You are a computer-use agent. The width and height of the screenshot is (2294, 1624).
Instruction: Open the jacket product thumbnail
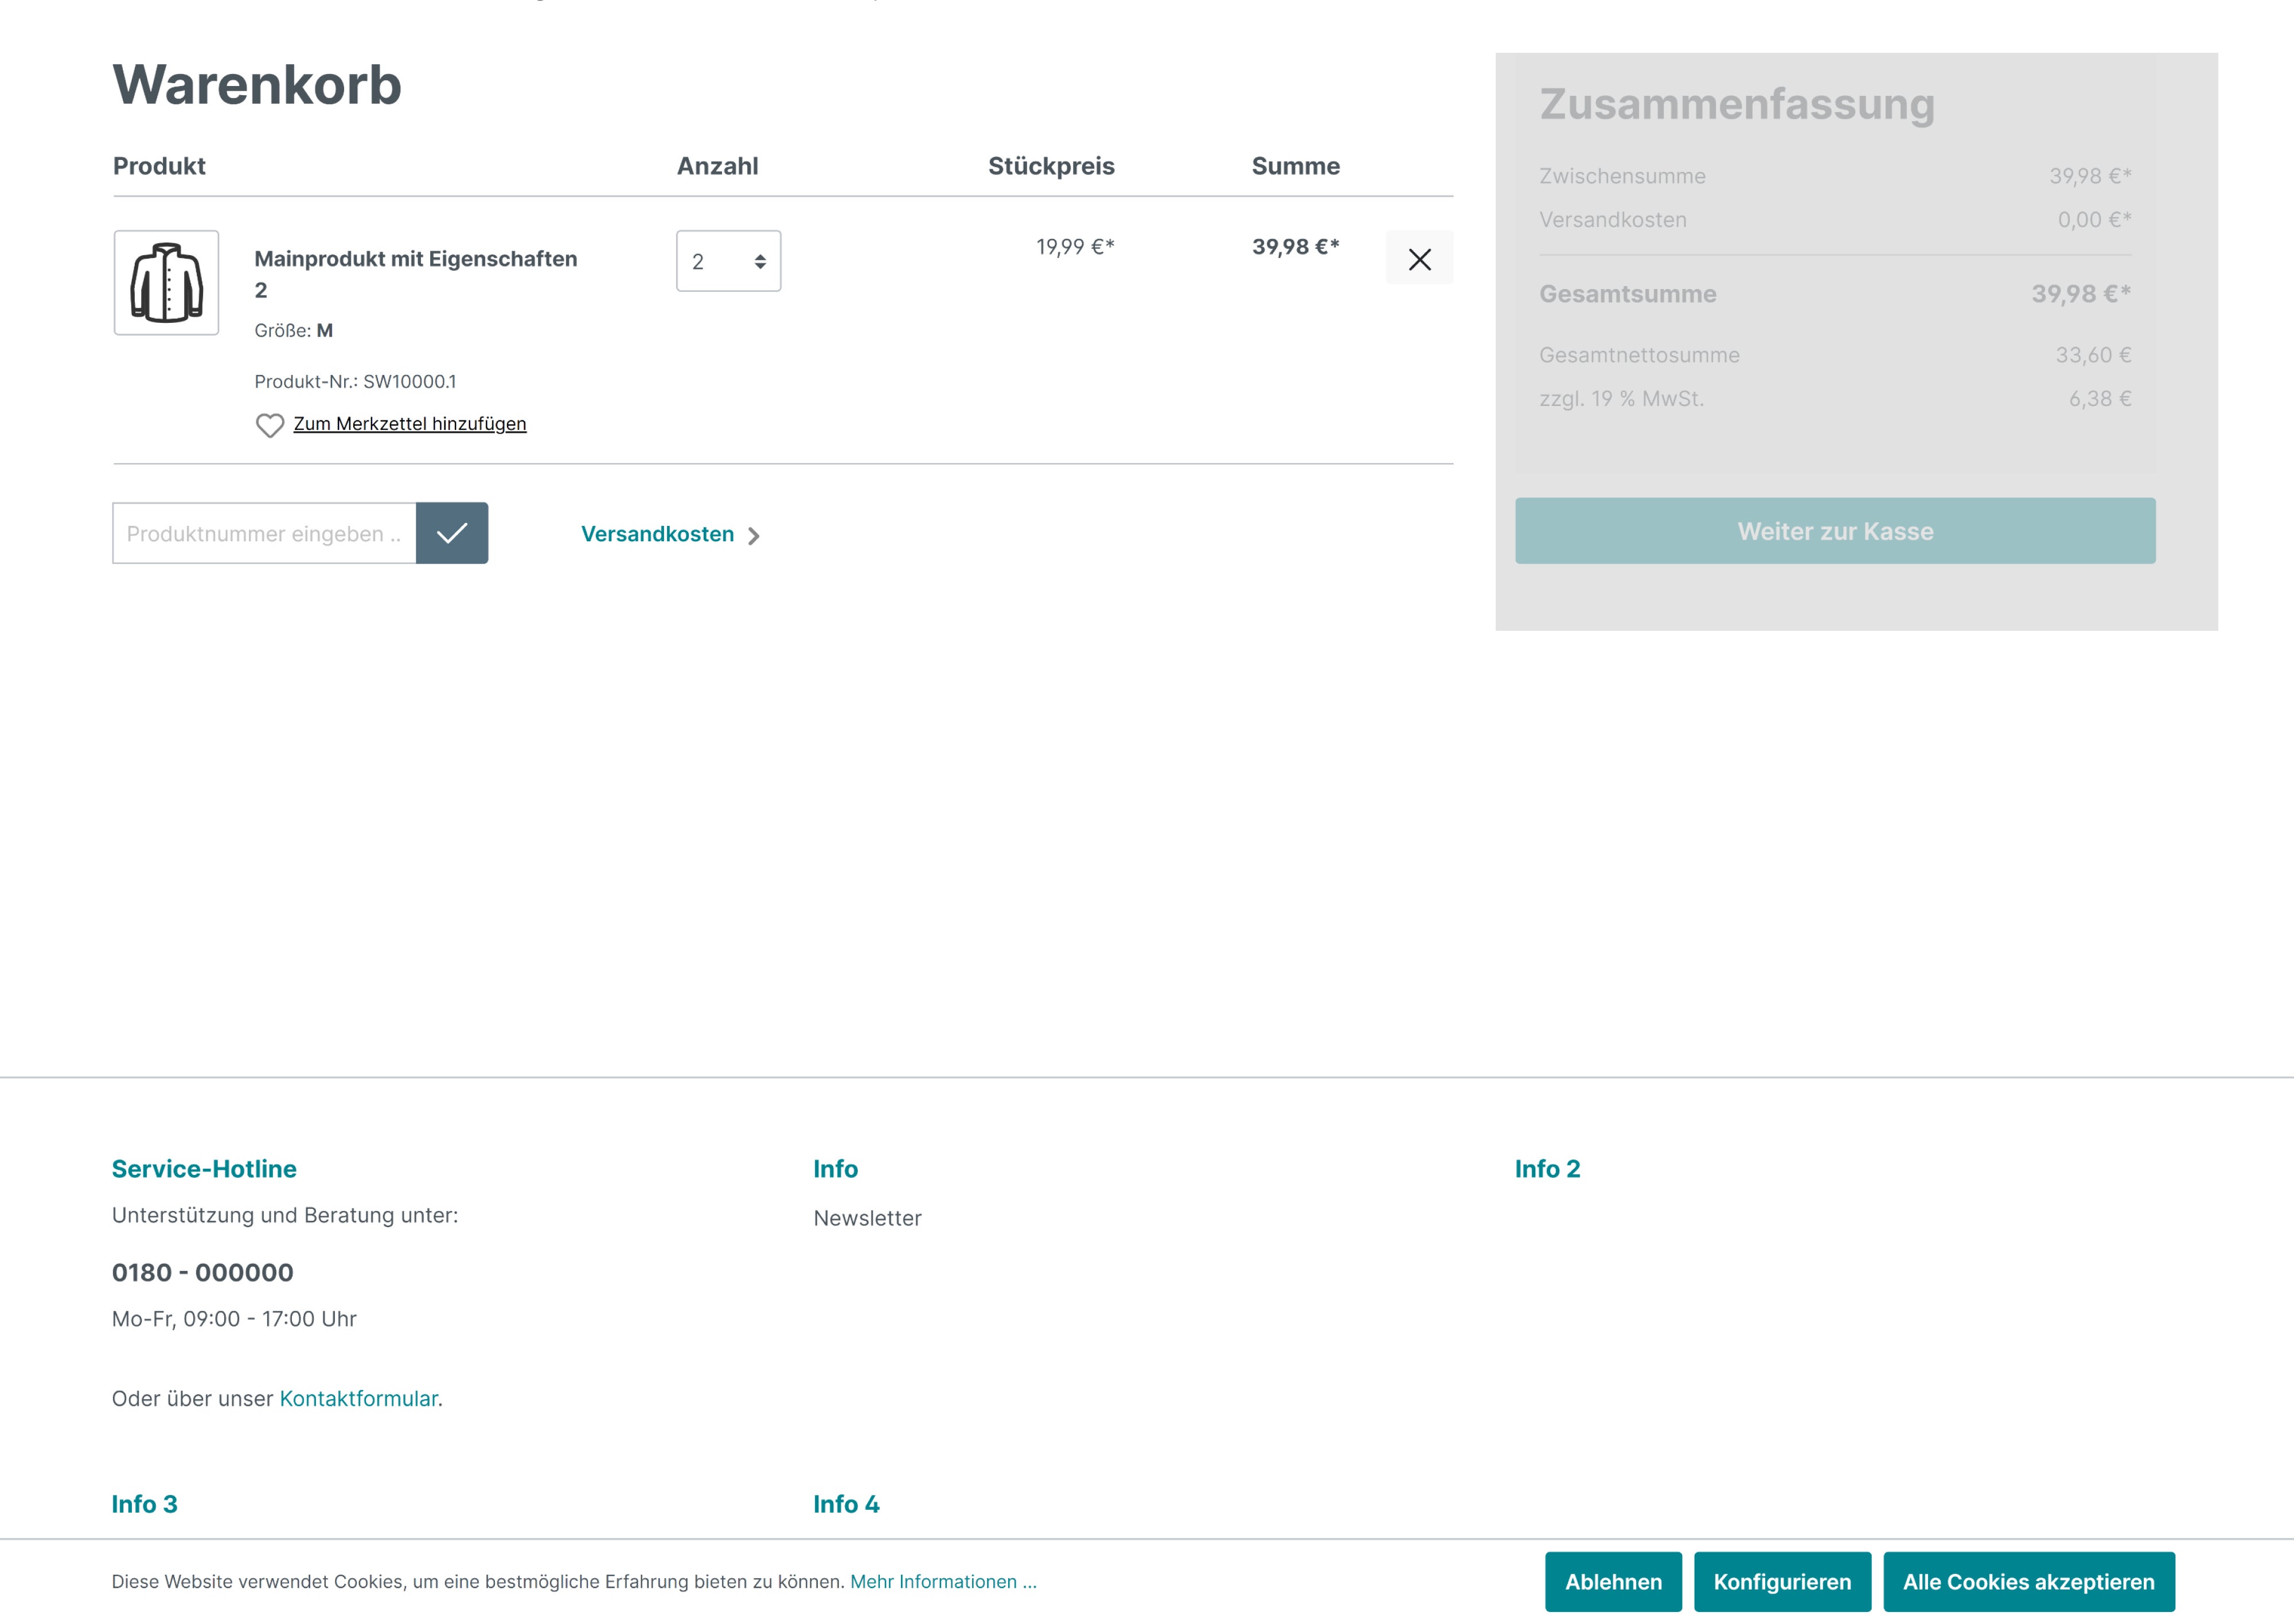(x=166, y=283)
